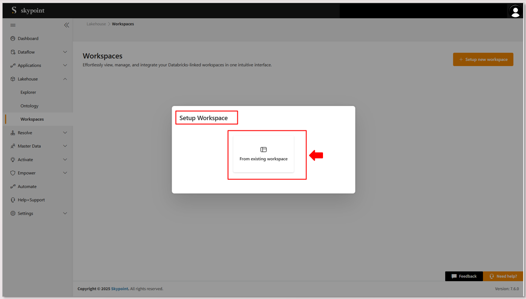Viewport: 526px width, 299px height.
Task: Open the Feedback button
Action: tap(464, 276)
